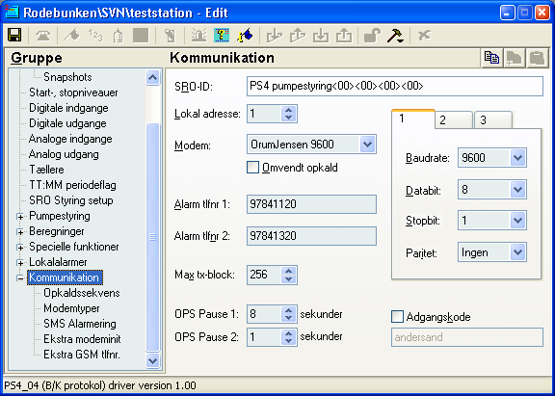Image resolution: width=555 pixels, height=396 pixels.
Task: Click the copy pages icon by Kommunikation header
Action: [491, 58]
